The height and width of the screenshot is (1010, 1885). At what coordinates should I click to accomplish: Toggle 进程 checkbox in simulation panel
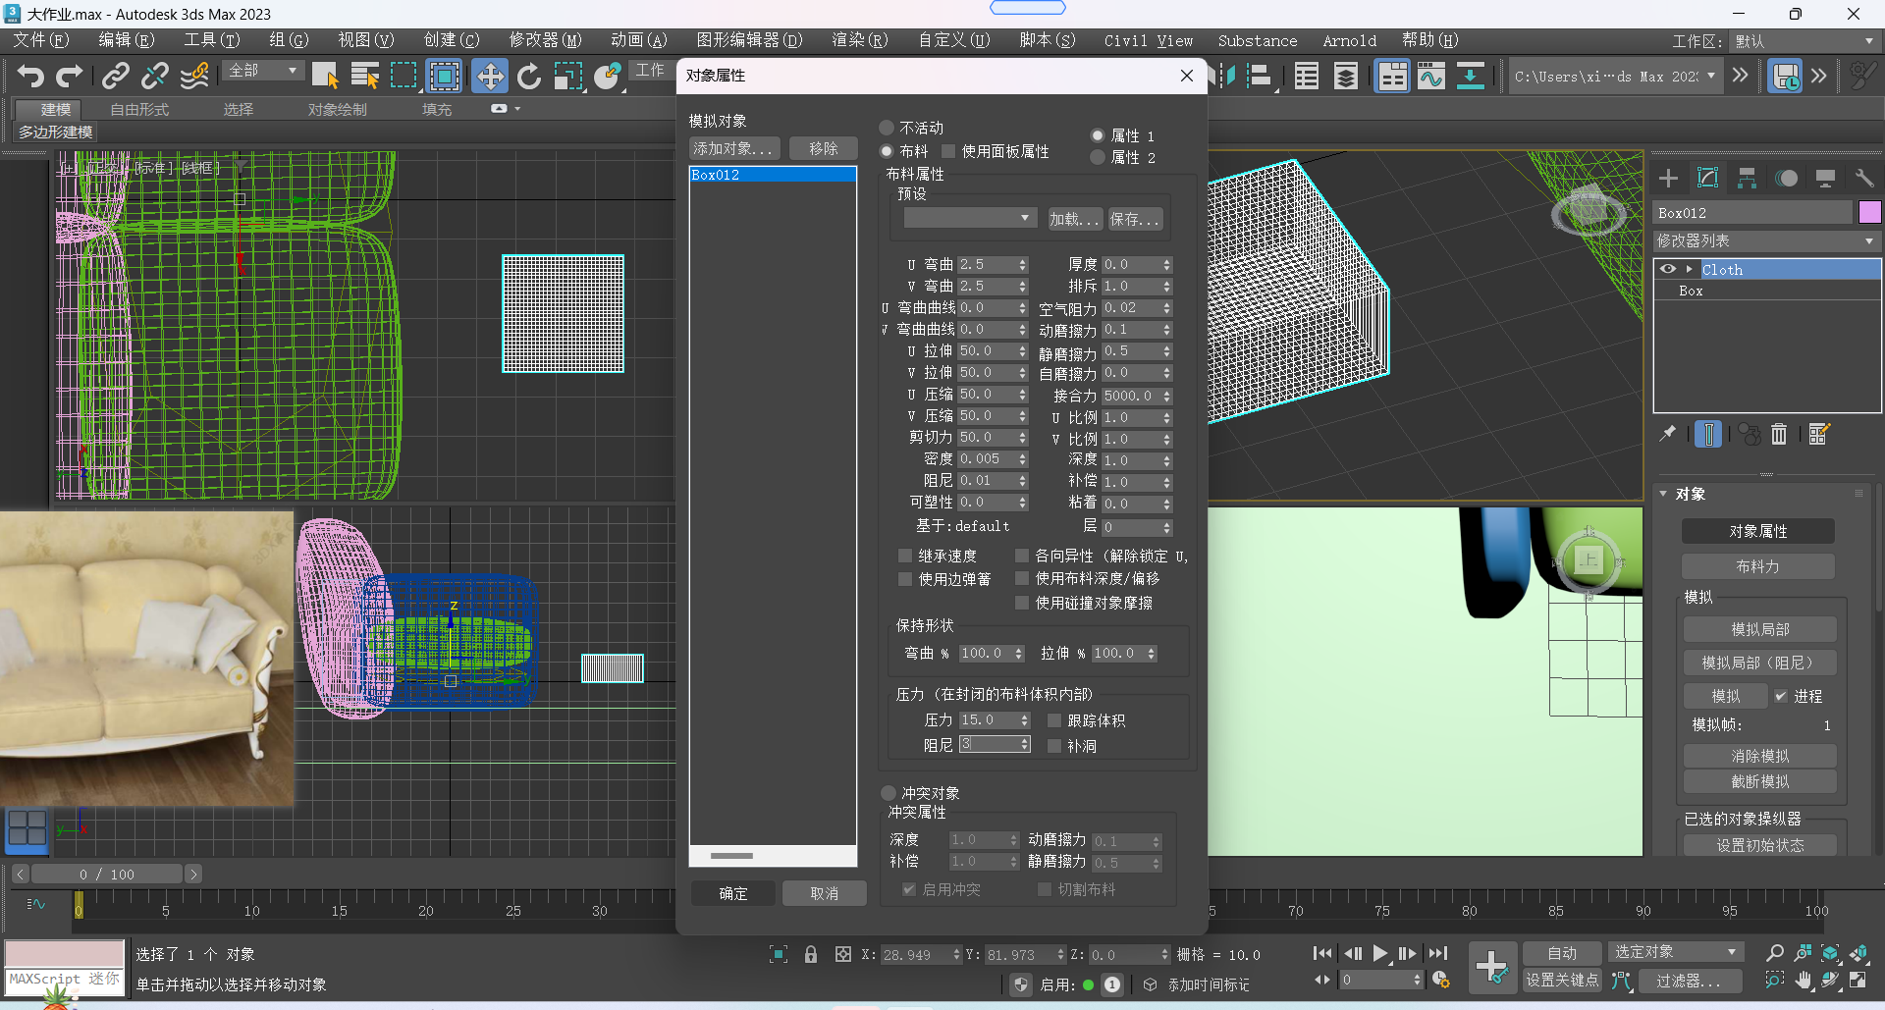[1781, 696]
